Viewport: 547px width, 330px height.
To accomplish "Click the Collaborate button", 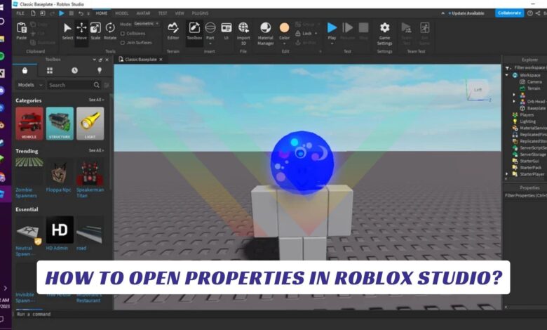I will 509,13.
